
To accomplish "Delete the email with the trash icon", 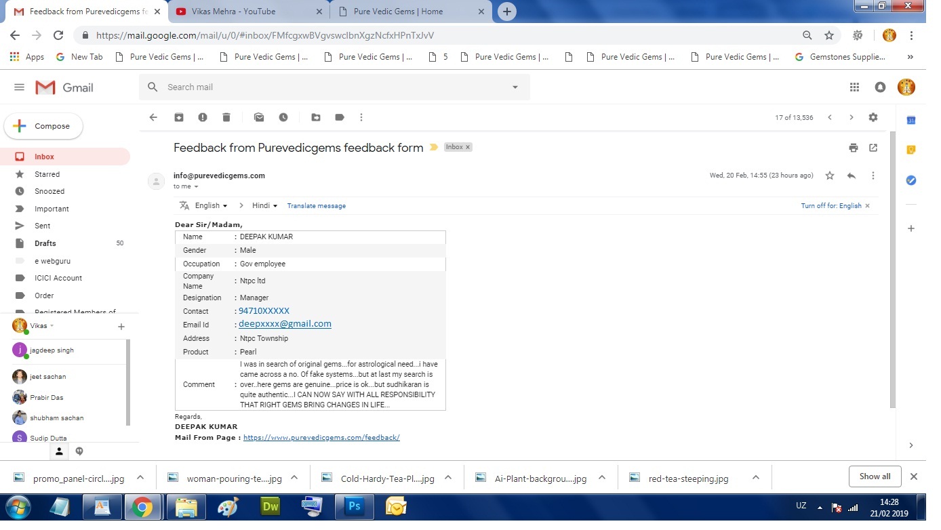I will pyautogui.click(x=226, y=117).
